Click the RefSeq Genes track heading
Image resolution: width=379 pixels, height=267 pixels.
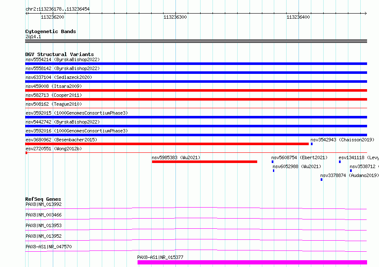pos(43,199)
